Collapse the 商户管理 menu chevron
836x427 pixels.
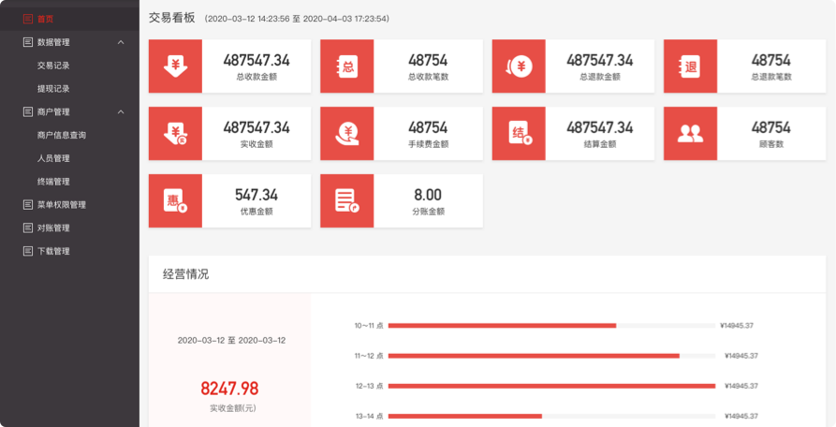coord(121,112)
